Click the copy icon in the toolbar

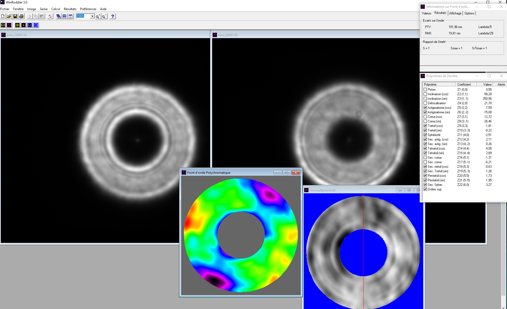click(36, 16)
